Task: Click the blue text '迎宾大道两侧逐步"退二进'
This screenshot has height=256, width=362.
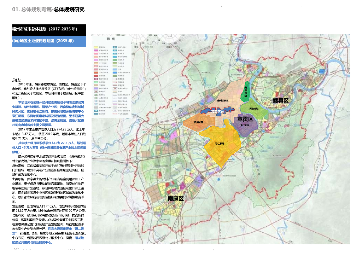Action: click(66, 229)
